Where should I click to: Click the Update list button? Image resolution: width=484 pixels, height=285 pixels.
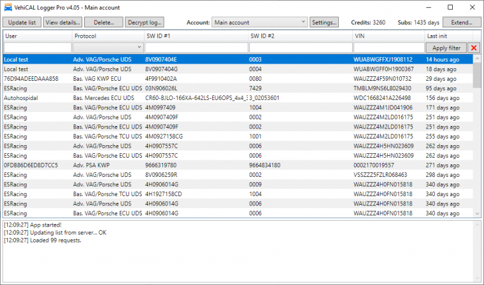(23, 22)
